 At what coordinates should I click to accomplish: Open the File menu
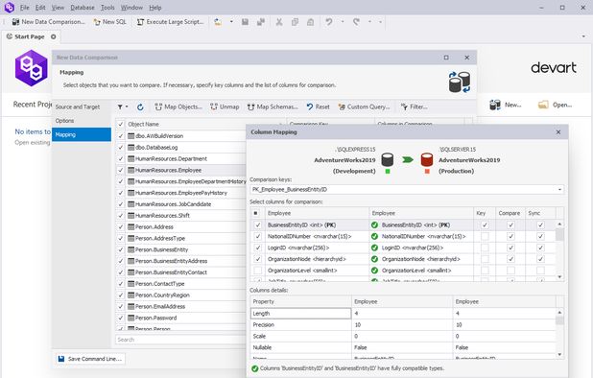pos(25,8)
